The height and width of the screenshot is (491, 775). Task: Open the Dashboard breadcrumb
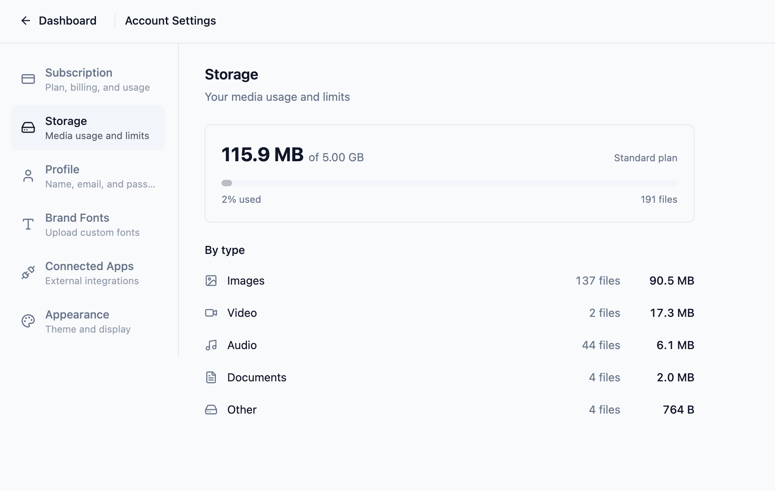(x=67, y=21)
